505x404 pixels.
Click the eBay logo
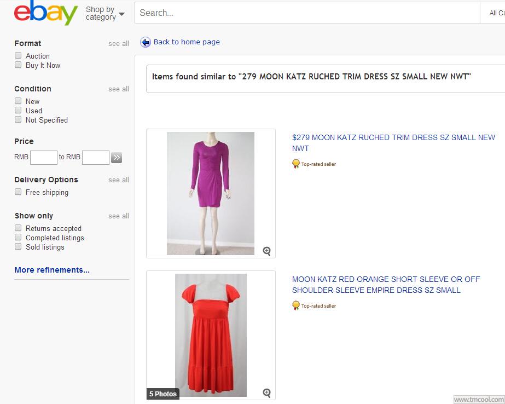click(x=46, y=13)
